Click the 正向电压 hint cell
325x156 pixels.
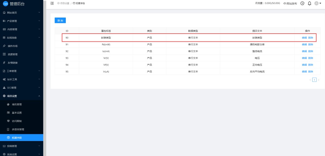tap(257, 65)
